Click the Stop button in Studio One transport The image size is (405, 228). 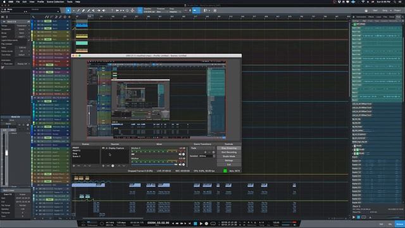click(x=196, y=224)
